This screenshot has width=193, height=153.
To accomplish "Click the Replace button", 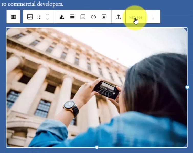I will click(x=136, y=17).
